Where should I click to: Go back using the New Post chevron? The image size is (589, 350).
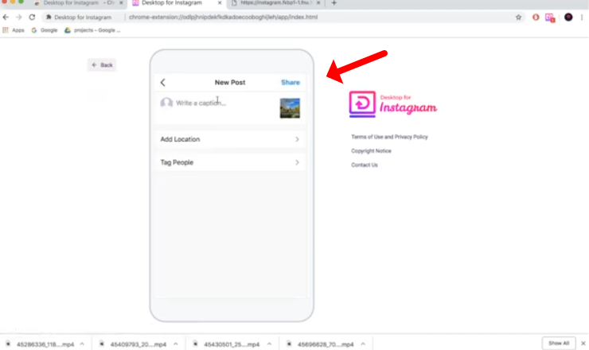click(x=162, y=83)
